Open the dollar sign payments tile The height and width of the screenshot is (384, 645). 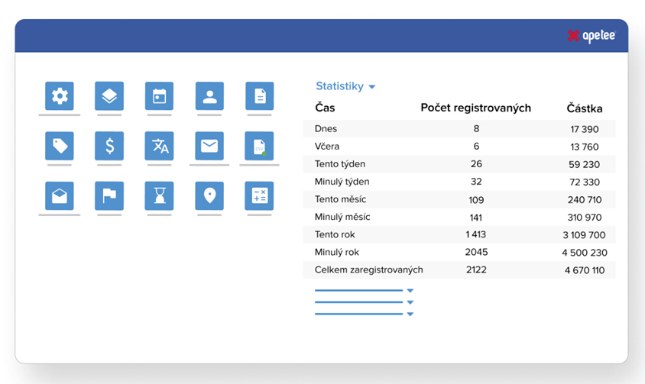[x=109, y=146]
